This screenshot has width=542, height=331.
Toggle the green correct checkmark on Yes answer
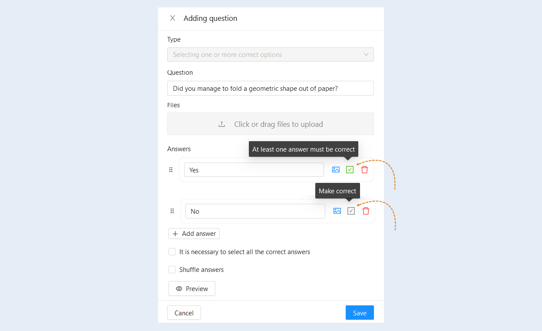[x=350, y=170]
